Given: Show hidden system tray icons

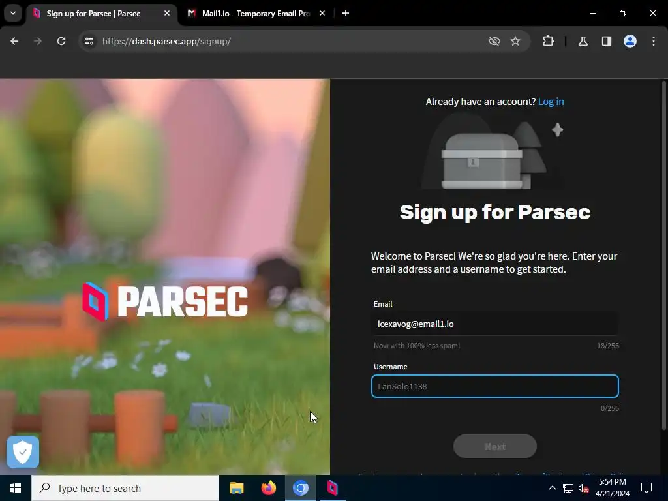Looking at the screenshot, I should pos(552,488).
